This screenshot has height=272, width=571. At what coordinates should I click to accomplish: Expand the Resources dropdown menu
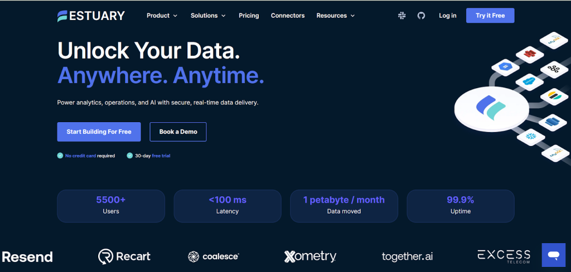(335, 16)
